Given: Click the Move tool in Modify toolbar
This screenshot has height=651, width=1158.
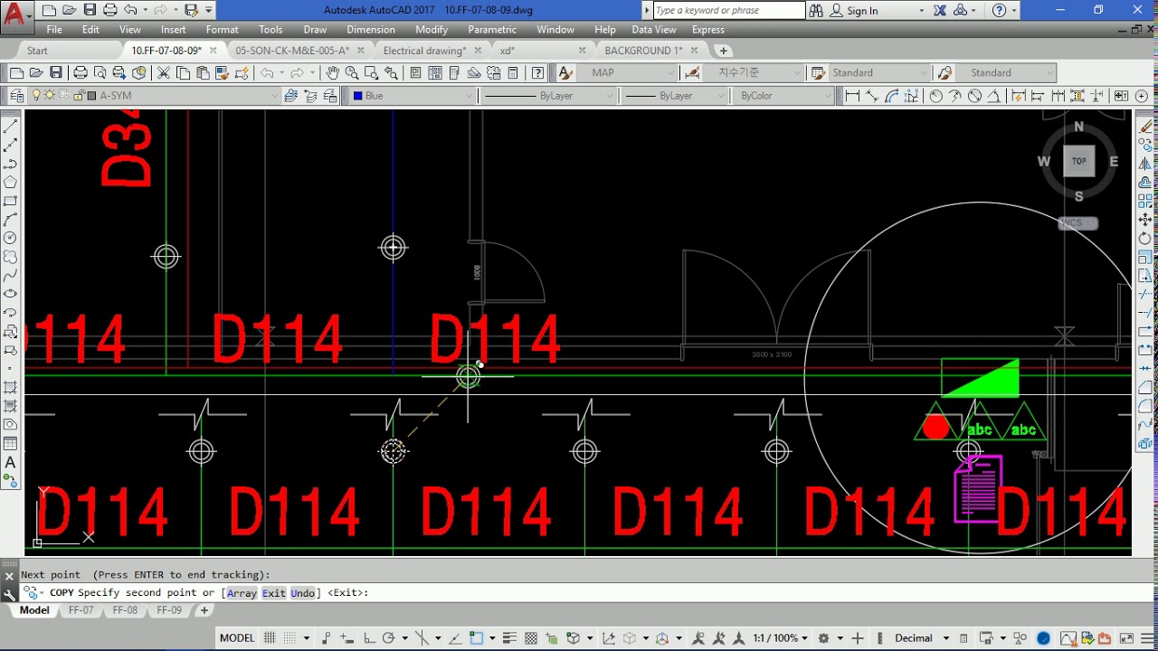Looking at the screenshot, I should click(x=1145, y=220).
